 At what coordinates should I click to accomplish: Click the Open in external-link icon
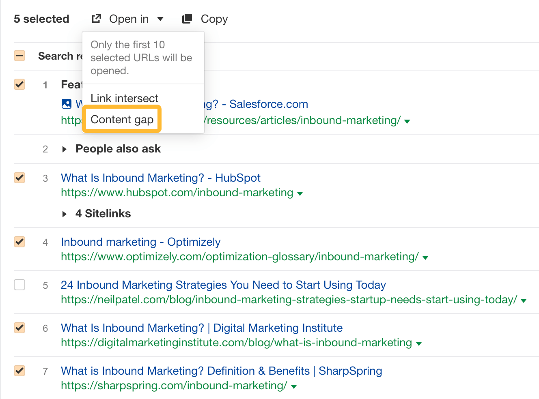96,18
